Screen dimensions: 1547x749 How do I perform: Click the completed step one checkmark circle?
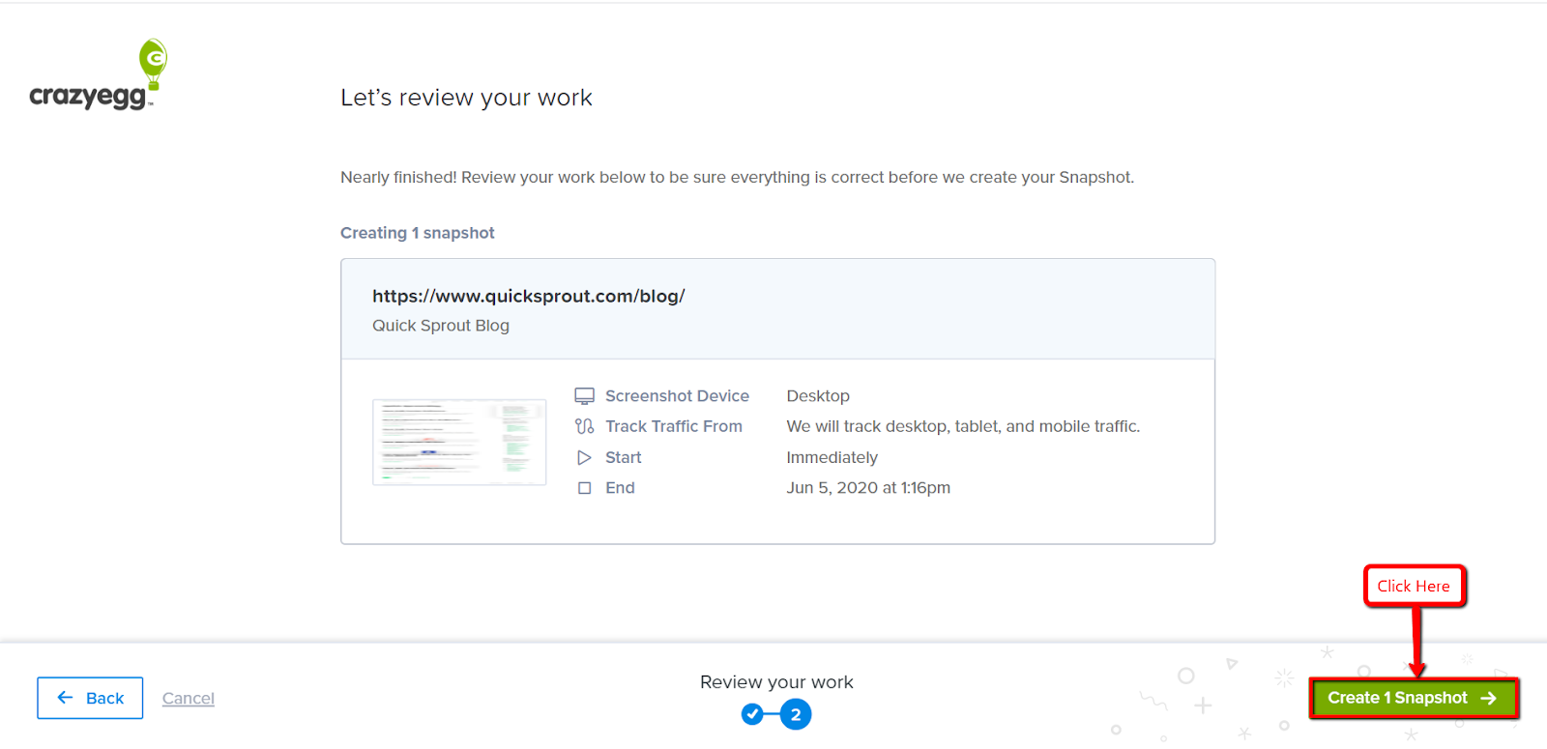pos(752,714)
